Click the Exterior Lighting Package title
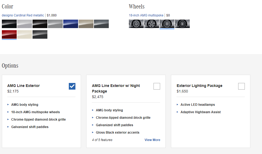Image resolution: width=262 pixels, height=154 pixels. pos(200,86)
